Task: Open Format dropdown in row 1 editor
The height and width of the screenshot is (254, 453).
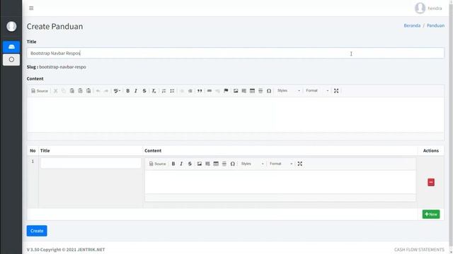Action: (x=281, y=164)
